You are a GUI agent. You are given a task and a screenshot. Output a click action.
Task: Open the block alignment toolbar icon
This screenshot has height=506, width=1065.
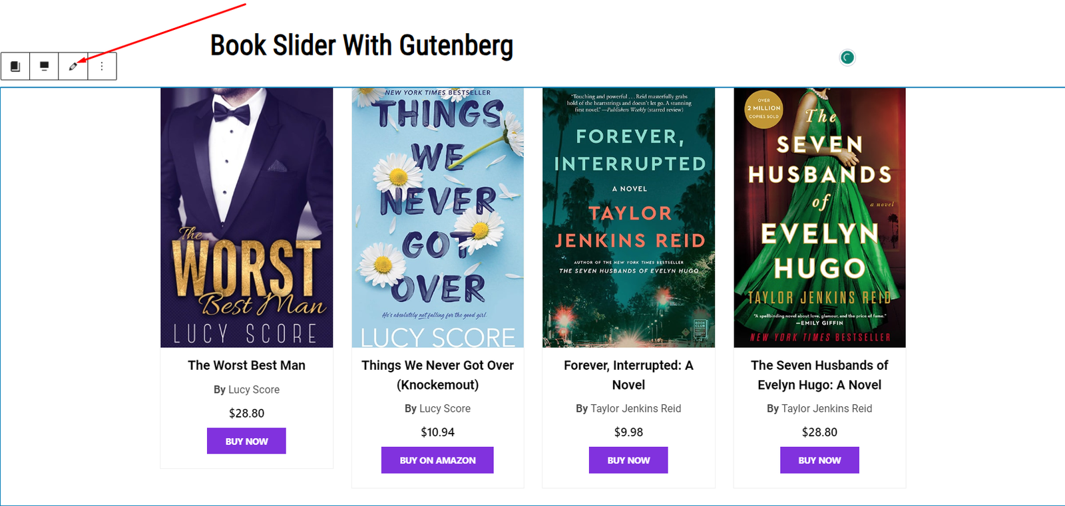(x=44, y=66)
